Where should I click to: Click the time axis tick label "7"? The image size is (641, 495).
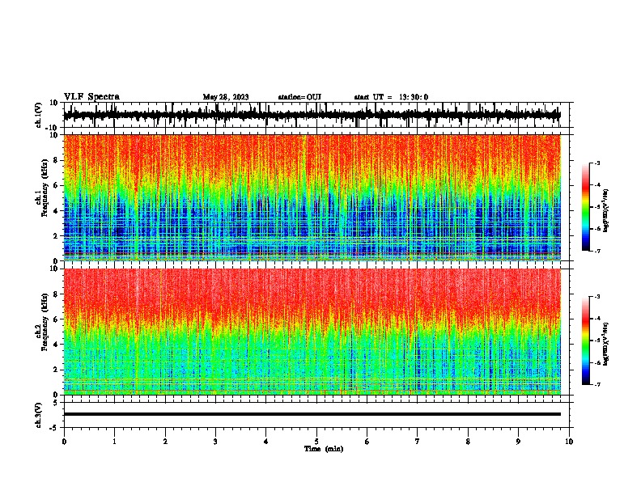click(418, 442)
